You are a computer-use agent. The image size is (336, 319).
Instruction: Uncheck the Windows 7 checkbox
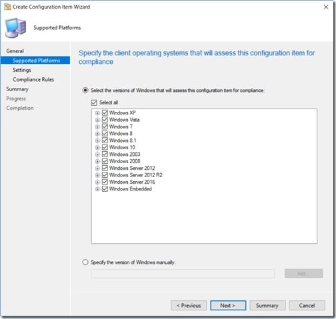point(105,127)
